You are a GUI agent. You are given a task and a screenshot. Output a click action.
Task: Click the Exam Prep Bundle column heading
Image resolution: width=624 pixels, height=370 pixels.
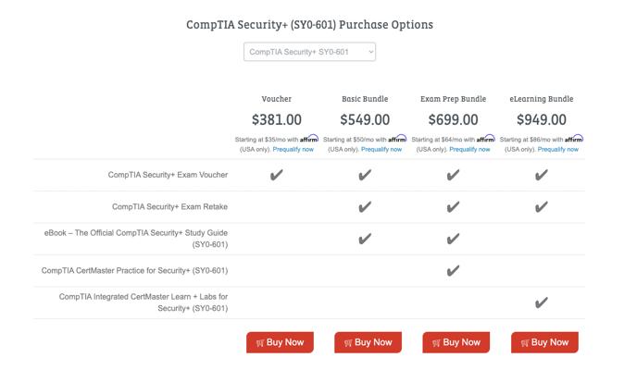(x=453, y=99)
